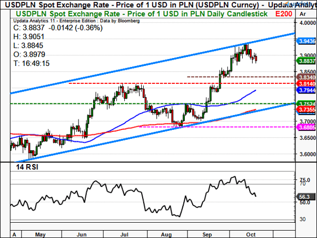The width and height of the screenshot is (317, 238).
Task: Select the Jun label on time axis
Action: [x=82, y=234]
